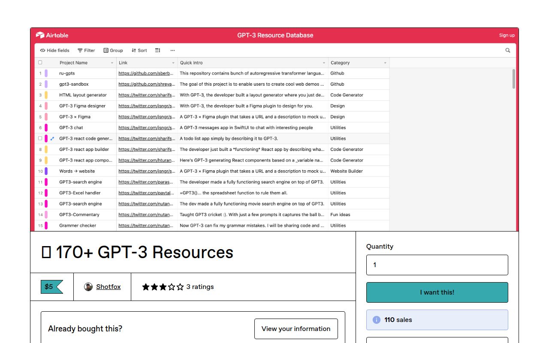Click the Quantity input field
549x343 pixels.
tap(437, 265)
